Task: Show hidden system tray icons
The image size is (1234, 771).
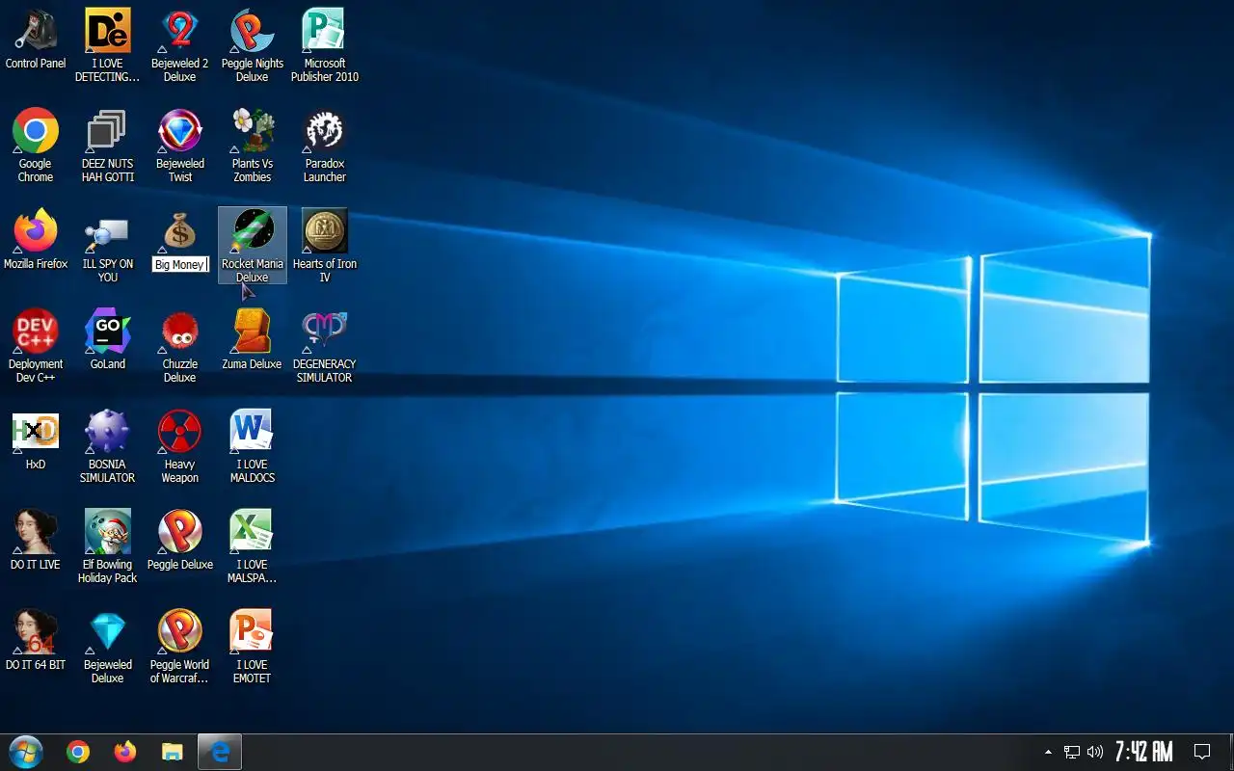Action: tap(1048, 752)
